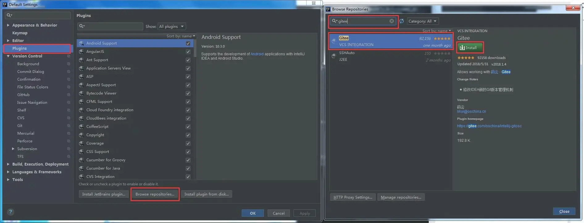
Task: Click the settings search magnifier icon
Action: point(9,15)
